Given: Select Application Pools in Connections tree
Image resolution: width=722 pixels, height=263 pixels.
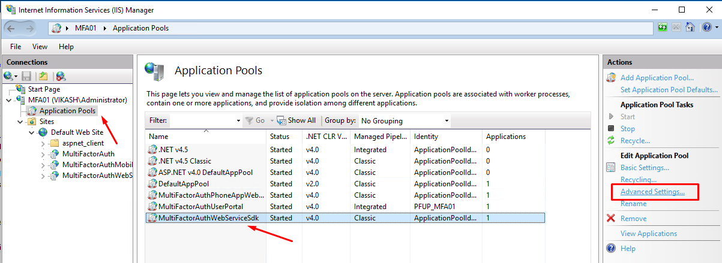Looking at the screenshot, I should pos(67,111).
